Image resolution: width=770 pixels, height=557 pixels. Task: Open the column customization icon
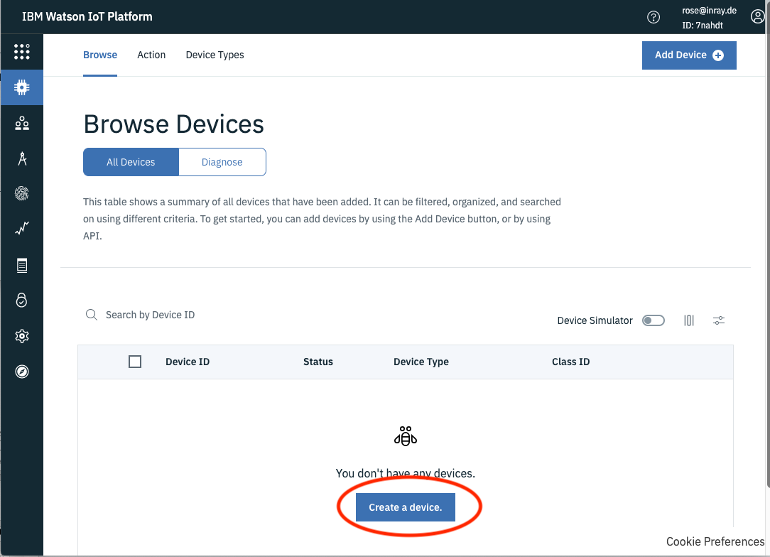[x=688, y=320]
